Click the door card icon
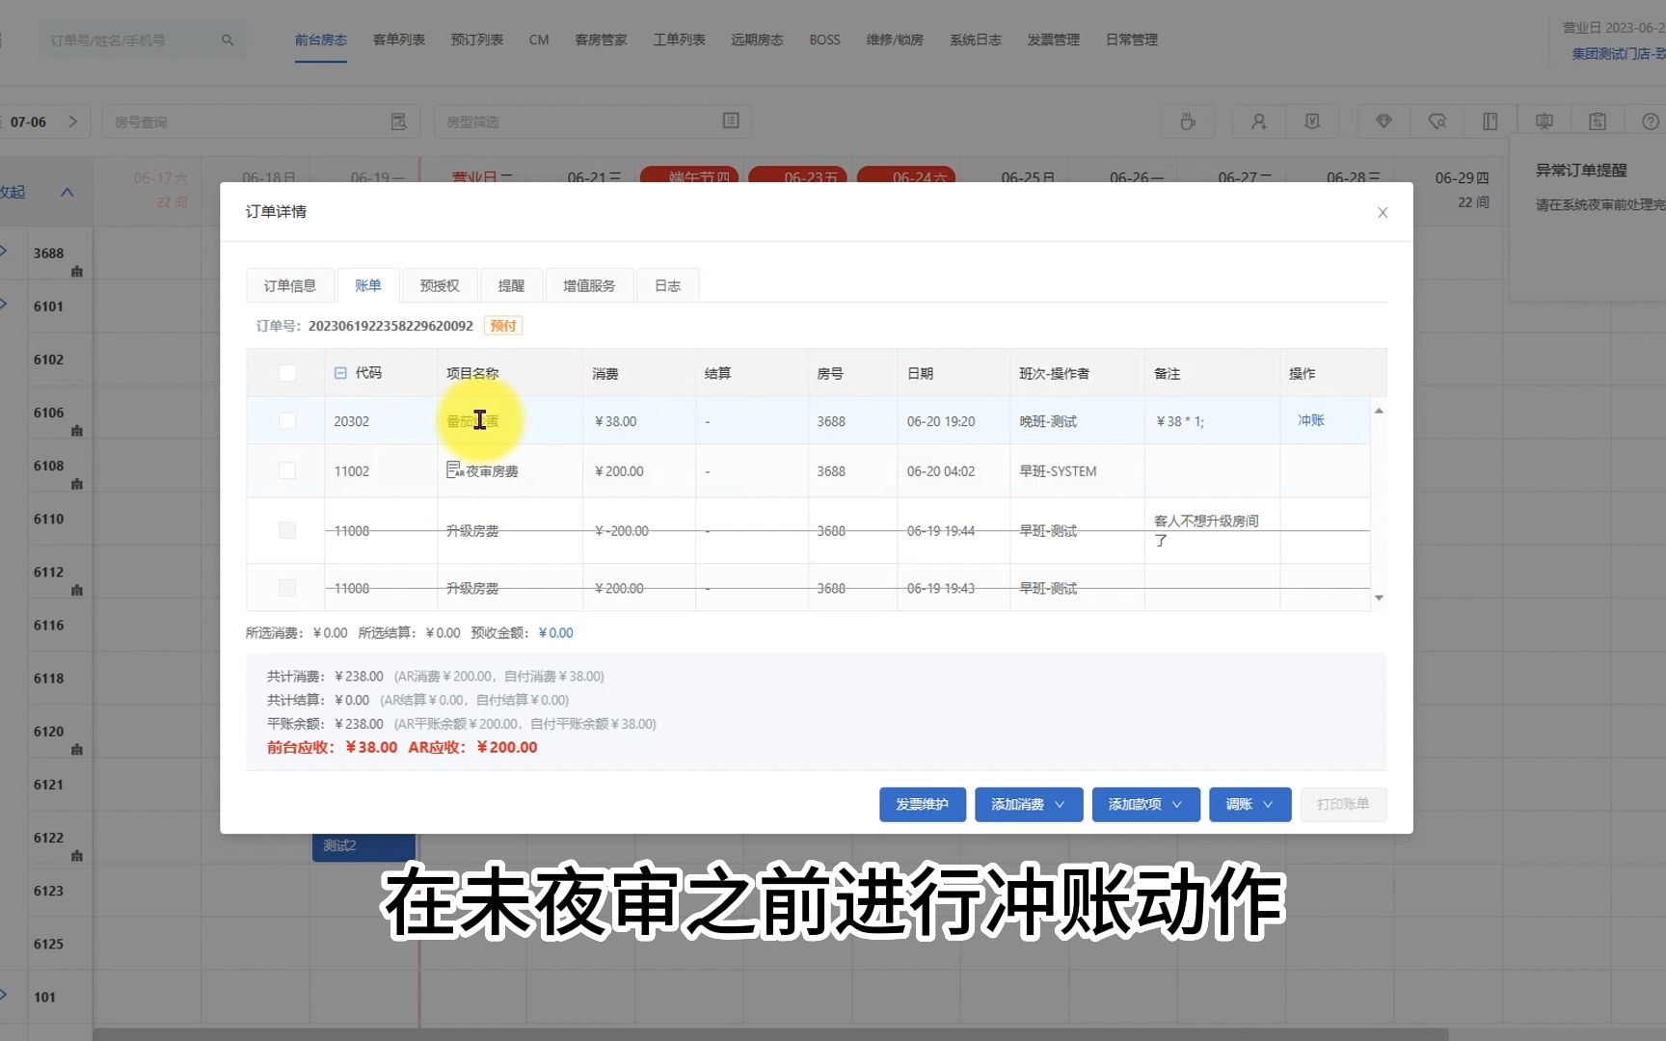This screenshot has width=1666, height=1041. [x=1490, y=121]
